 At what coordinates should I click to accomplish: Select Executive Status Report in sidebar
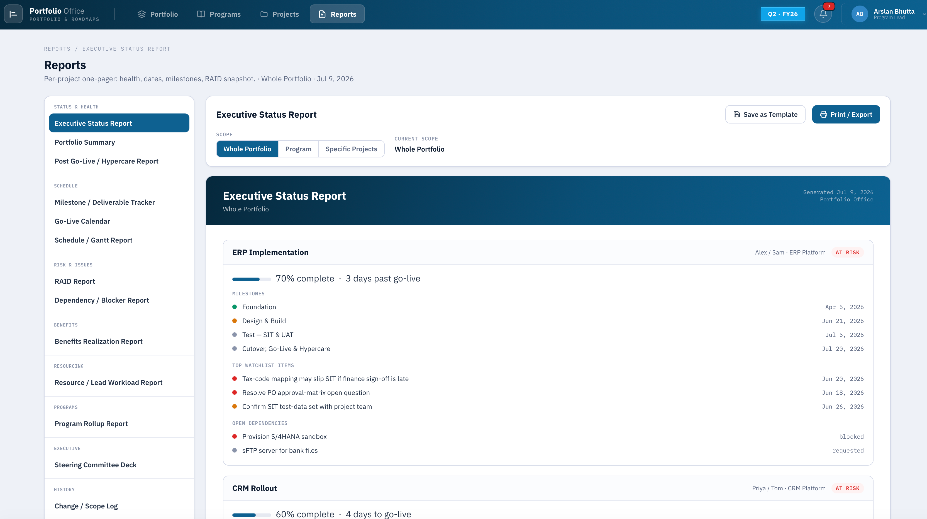pos(119,123)
